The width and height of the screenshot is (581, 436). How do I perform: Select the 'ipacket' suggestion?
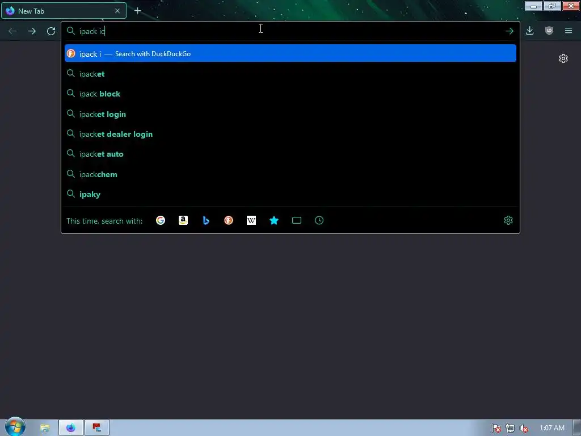pos(290,74)
